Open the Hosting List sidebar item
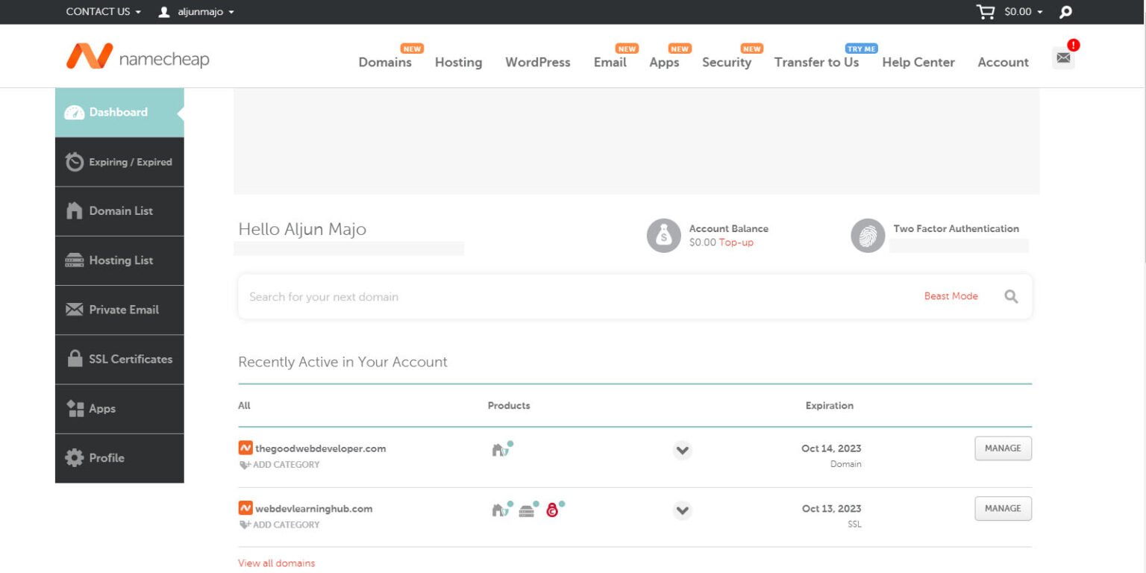 pos(119,260)
